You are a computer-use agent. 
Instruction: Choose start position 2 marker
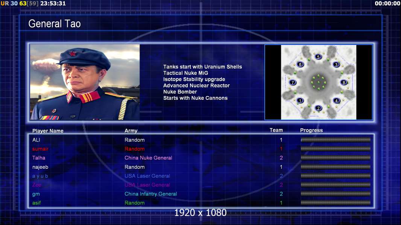tap(318, 108)
